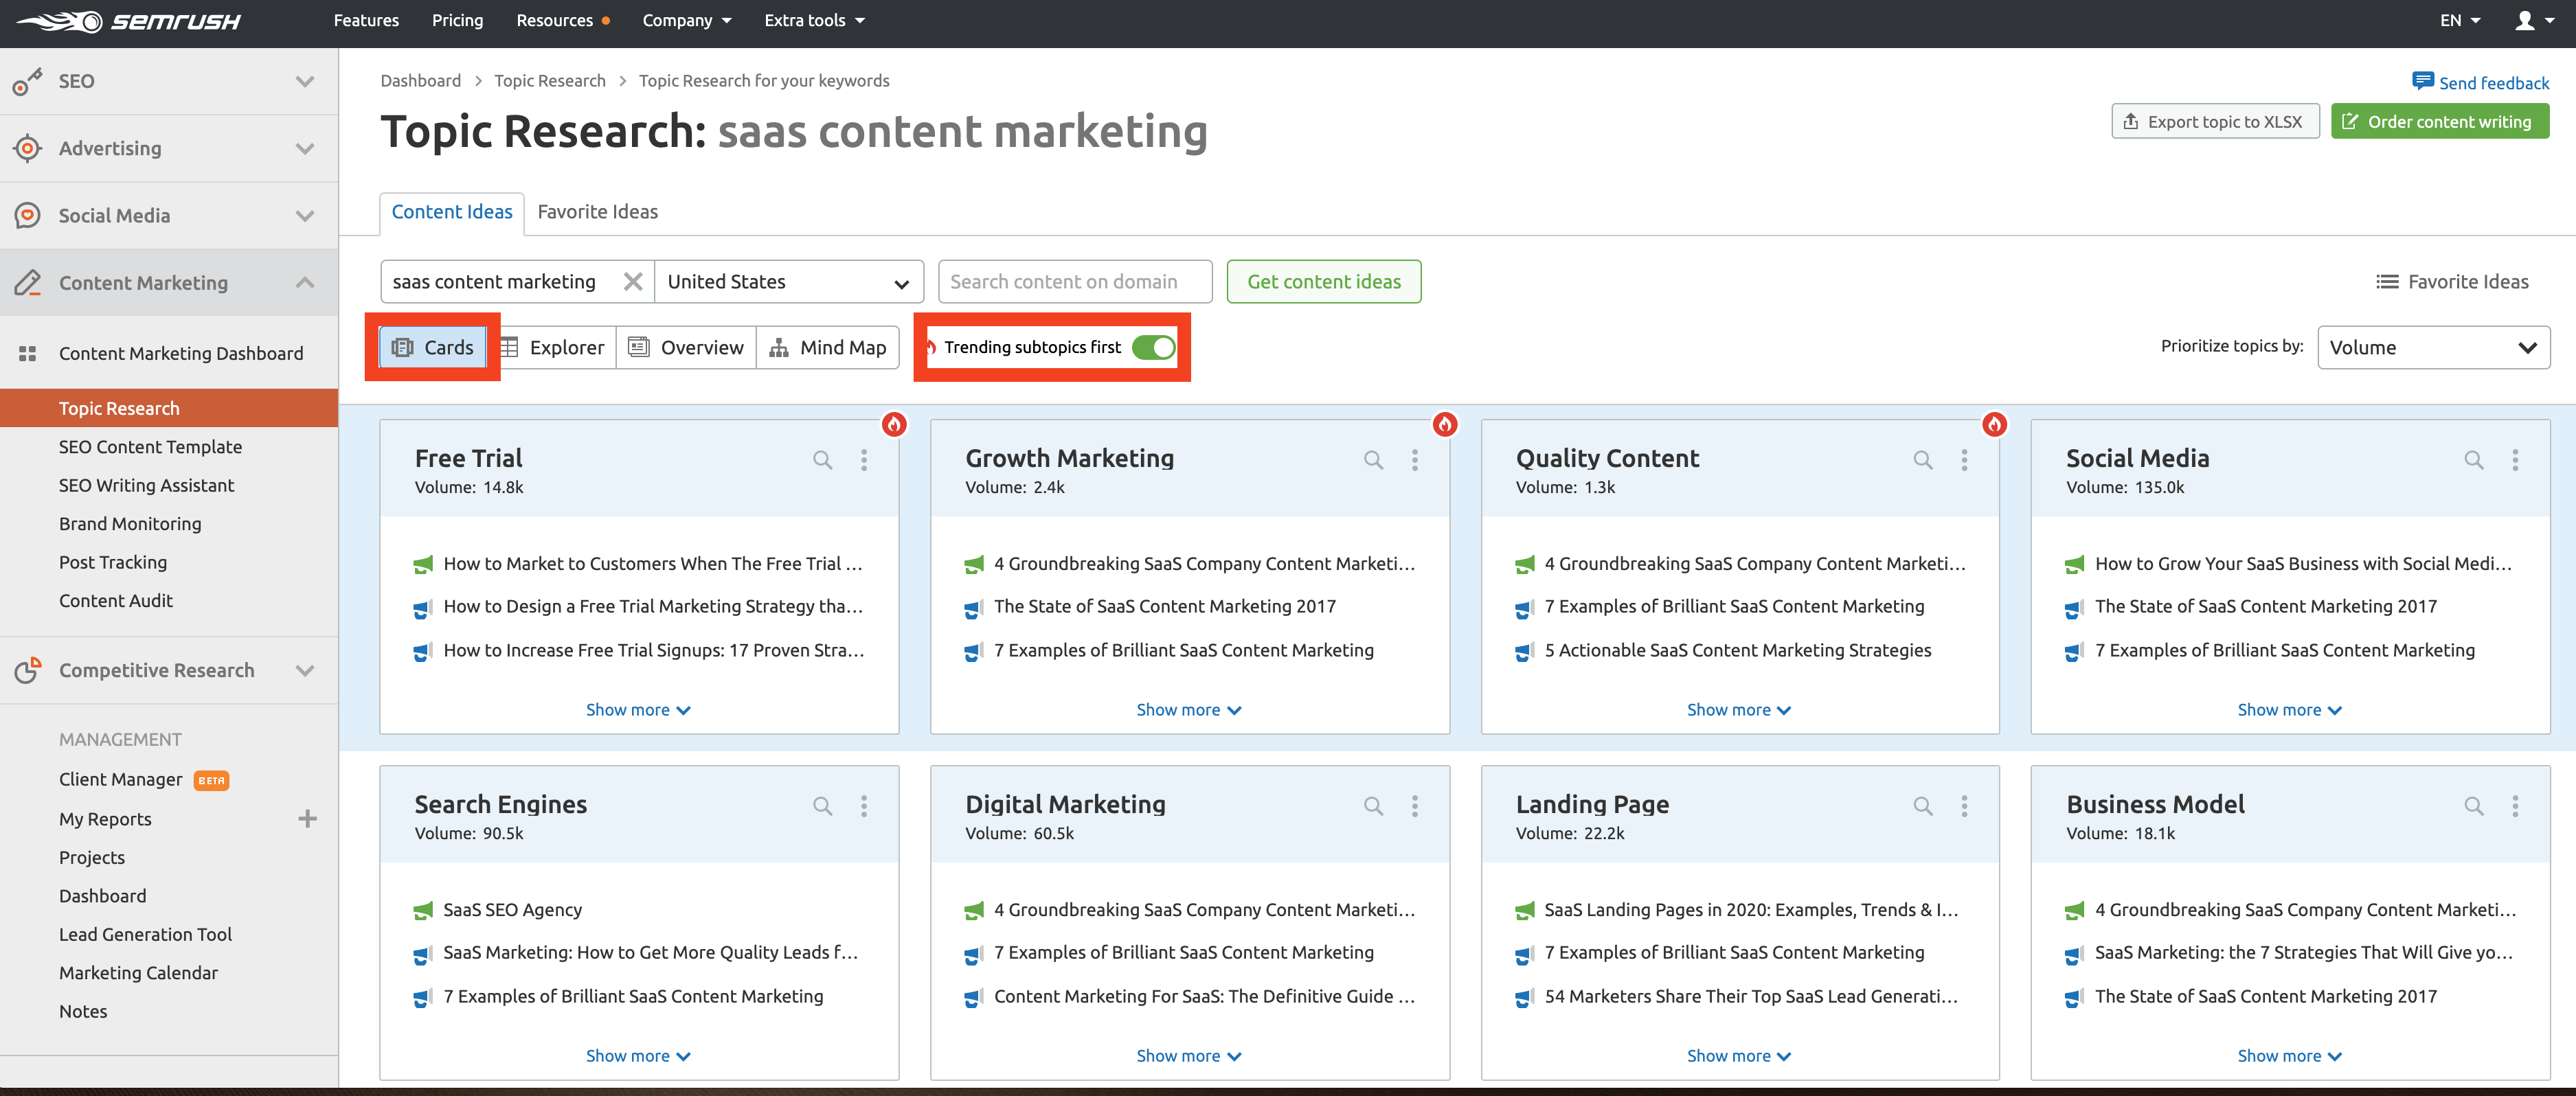Click the search icon on Free Trial card
Image resolution: width=2576 pixels, height=1096 pixels.
pos(822,460)
